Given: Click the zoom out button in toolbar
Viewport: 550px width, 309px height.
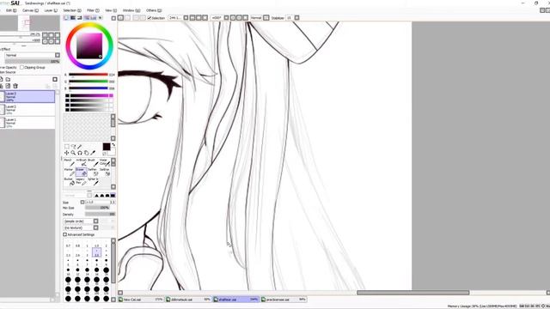Looking at the screenshot, I should coord(192,17).
